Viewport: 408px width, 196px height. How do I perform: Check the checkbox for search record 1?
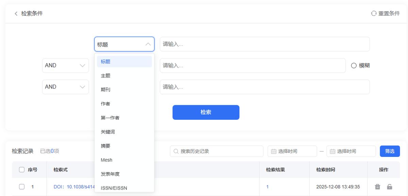[x=22, y=187]
